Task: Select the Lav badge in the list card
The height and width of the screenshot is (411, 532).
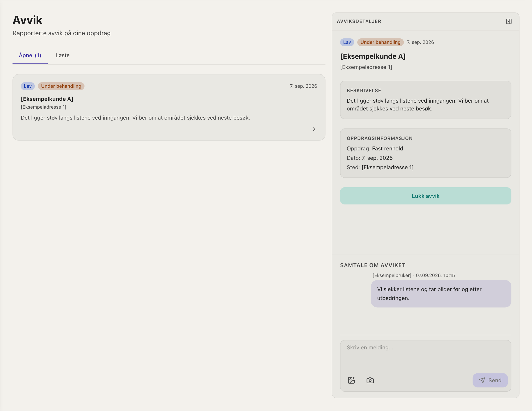Action: point(28,86)
